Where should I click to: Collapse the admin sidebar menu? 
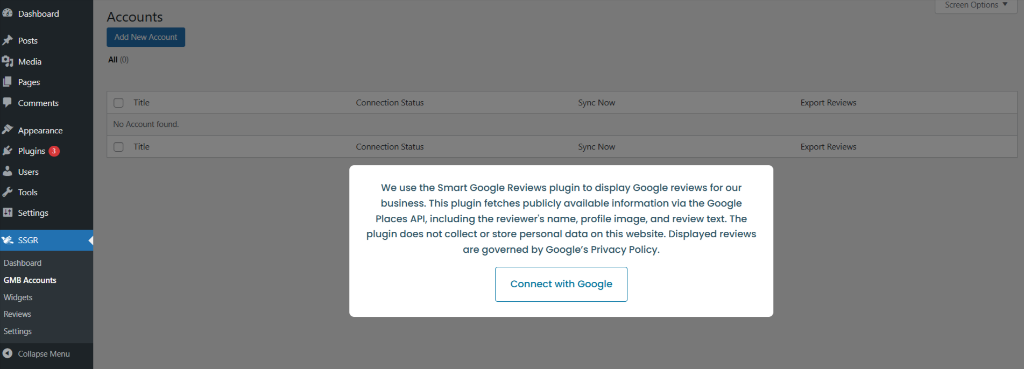tap(37, 353)
